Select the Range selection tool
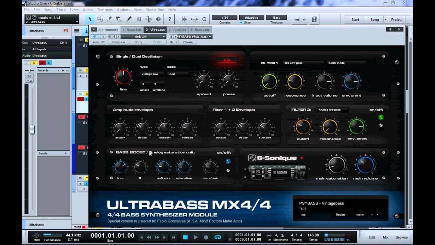The width and height of the screenshot is (435, 245). pos(100,19)
